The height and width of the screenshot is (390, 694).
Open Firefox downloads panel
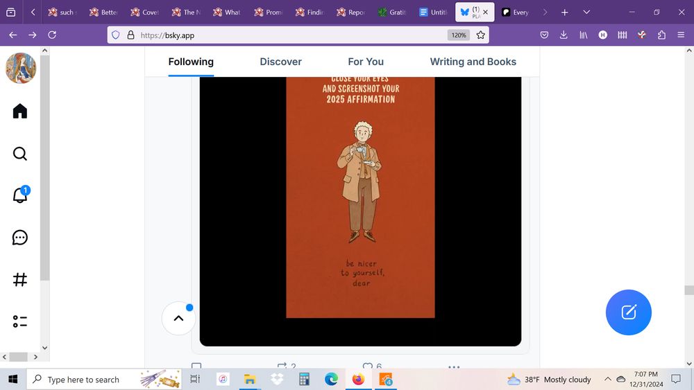564,35
